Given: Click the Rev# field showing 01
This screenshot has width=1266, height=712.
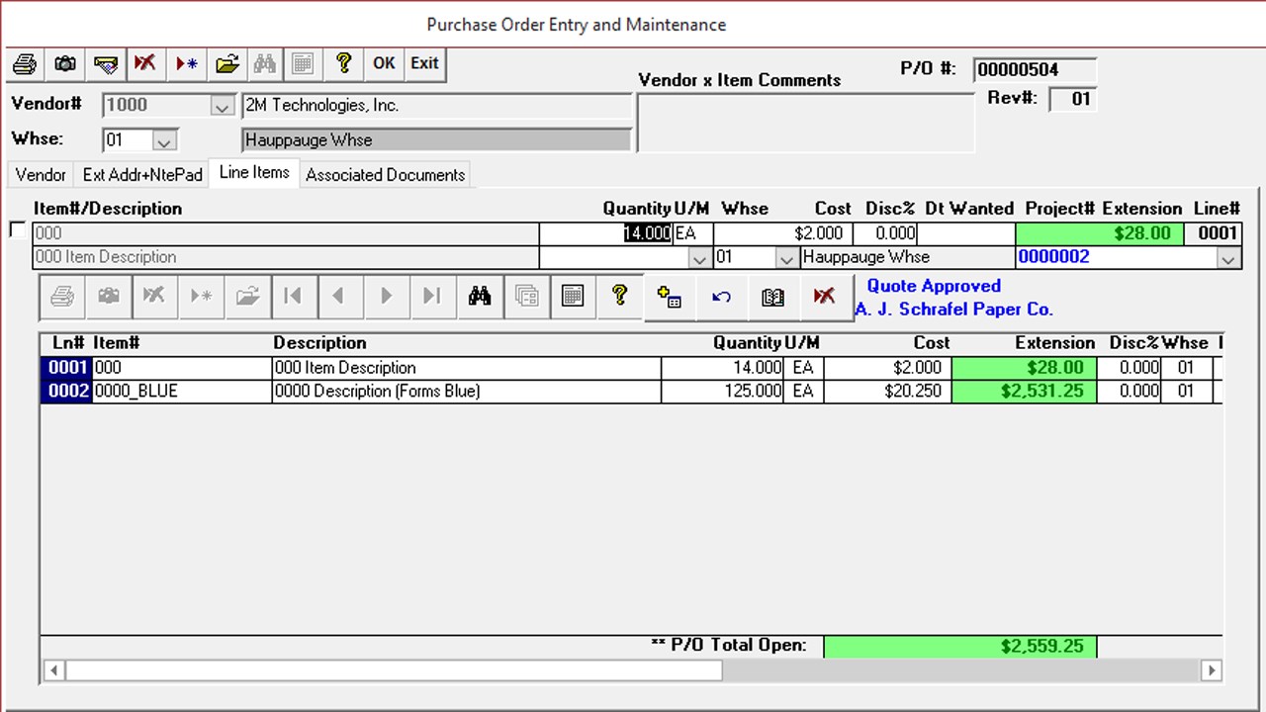Looking at the screenshot, I should (1072, 99).
